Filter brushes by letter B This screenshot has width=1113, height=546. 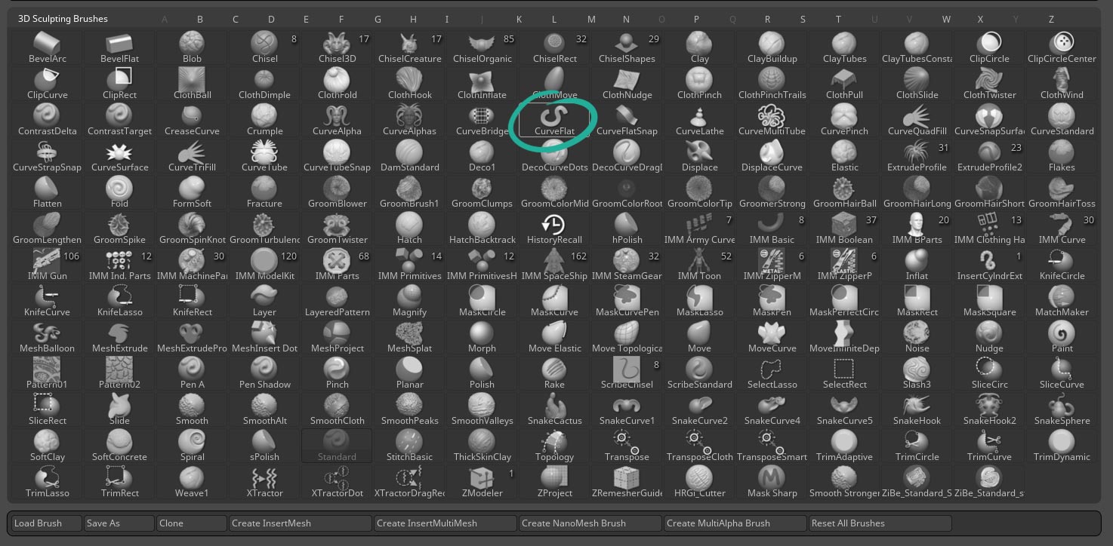pos(200,19)
